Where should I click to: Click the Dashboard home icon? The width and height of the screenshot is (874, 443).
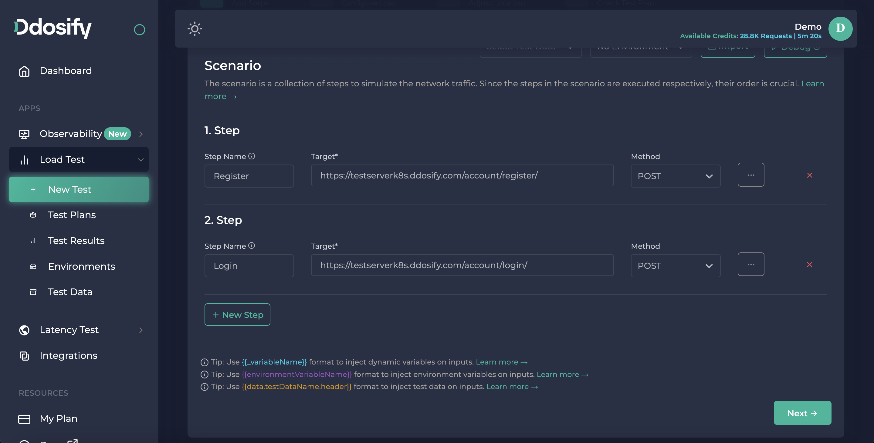[24, 71]
